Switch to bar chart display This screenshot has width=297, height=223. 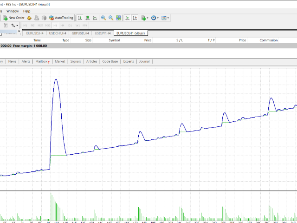(80, 18)
